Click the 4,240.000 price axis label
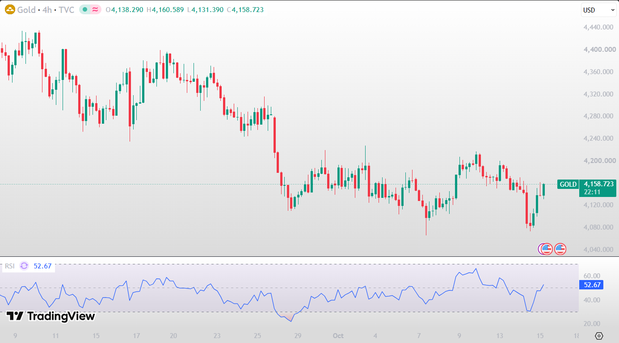 coord(598,138)
